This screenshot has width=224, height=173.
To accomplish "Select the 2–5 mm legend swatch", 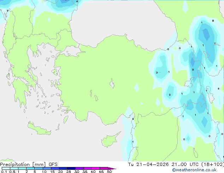I will (x=30, y=168).
